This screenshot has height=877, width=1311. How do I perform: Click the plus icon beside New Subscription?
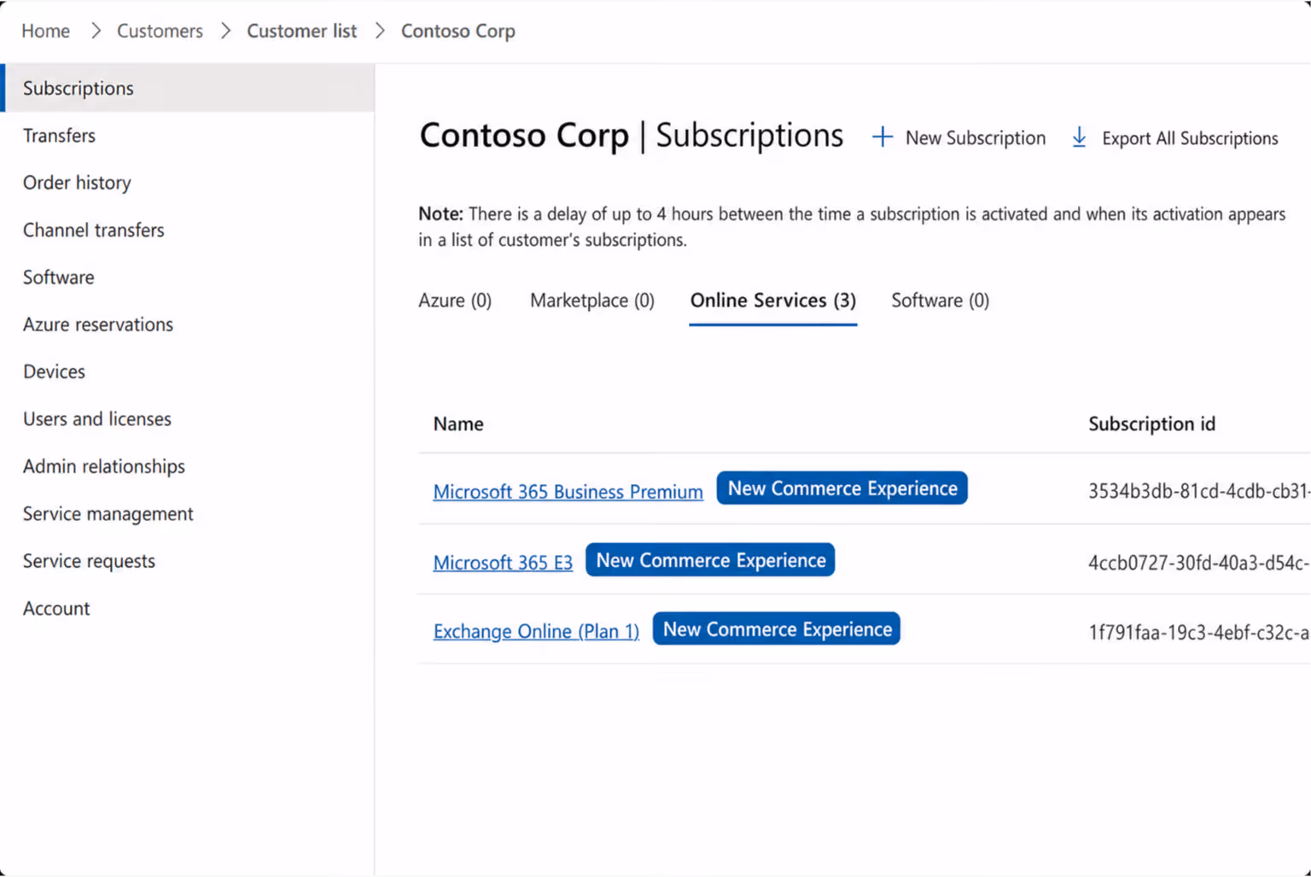pos(883,137)
